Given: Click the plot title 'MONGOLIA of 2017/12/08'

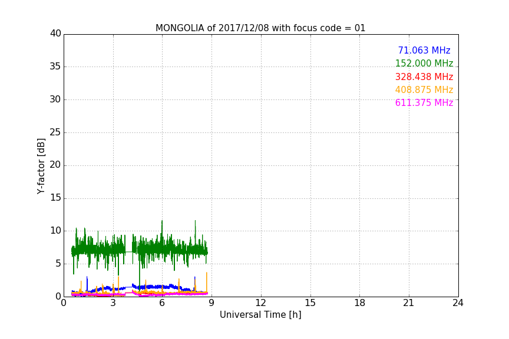Looking at the screenshot, I should (212, 28).
